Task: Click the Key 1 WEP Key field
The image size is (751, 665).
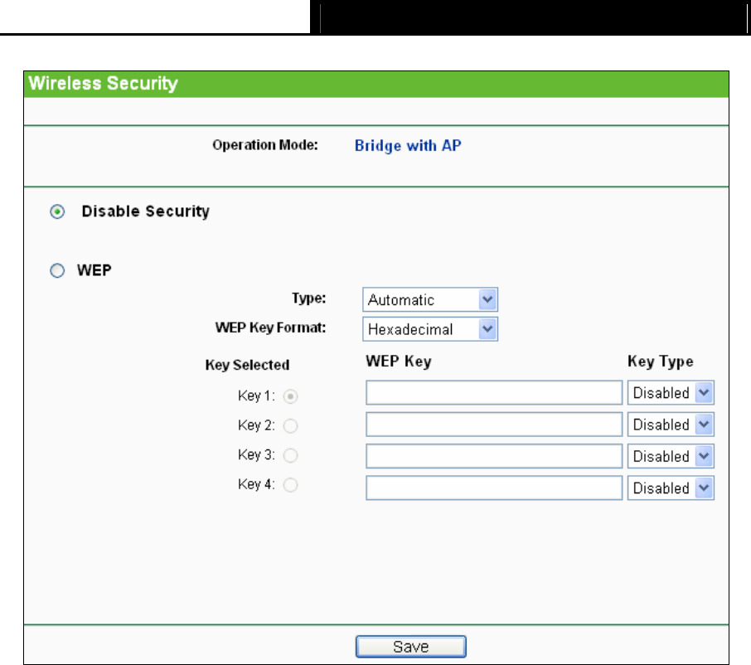Action: click(494, 393)
